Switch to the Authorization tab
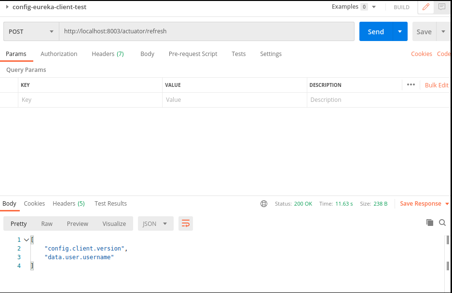This screenshot has width=452, height=293. 59,54
